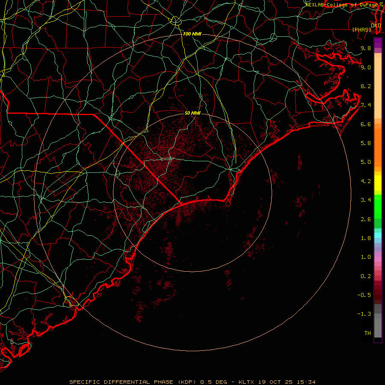
Task: Click the [PHAS] legend heading
Action: click(x=361, y=30)
